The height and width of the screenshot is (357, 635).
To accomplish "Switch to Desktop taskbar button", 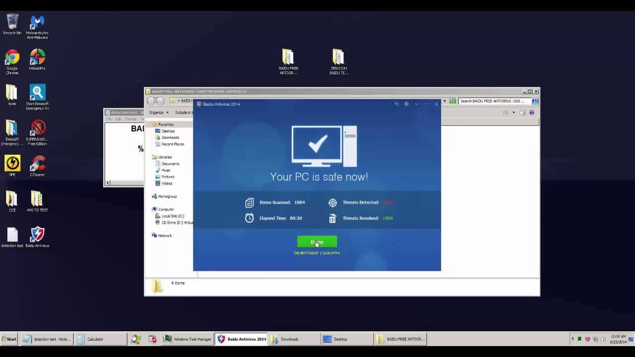I will [x=347, y=339].
